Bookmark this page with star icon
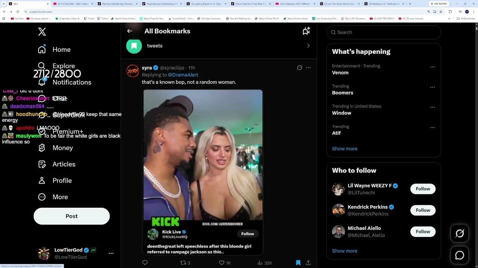Viewport: 478px width, 268px height. pos(441,12)
